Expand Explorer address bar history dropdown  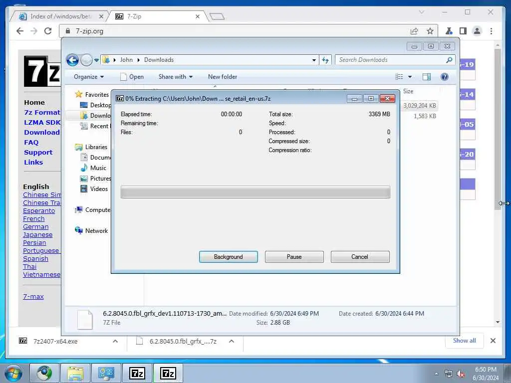314,60
